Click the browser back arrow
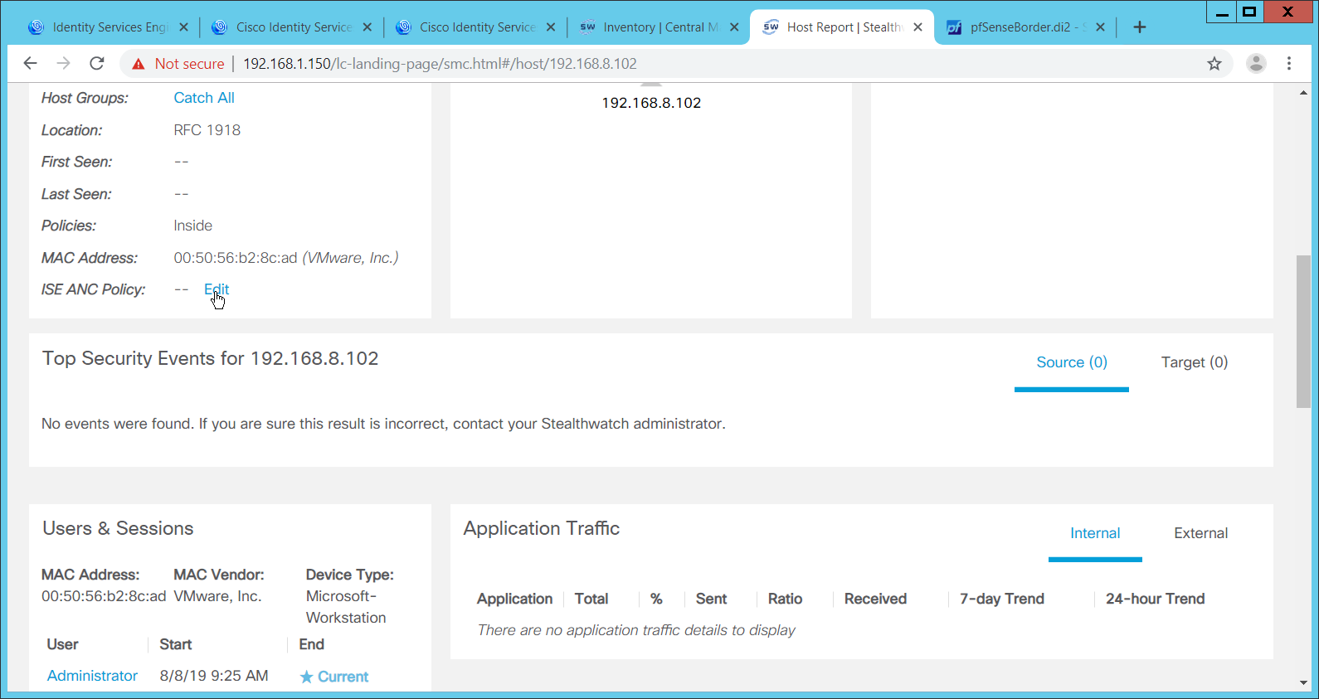Image resolution: width=1319 pixels, height=699 pixels. 31,64
